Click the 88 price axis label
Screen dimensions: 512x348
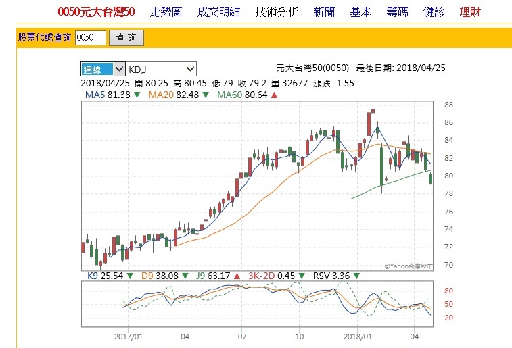(x=448, y=105)
